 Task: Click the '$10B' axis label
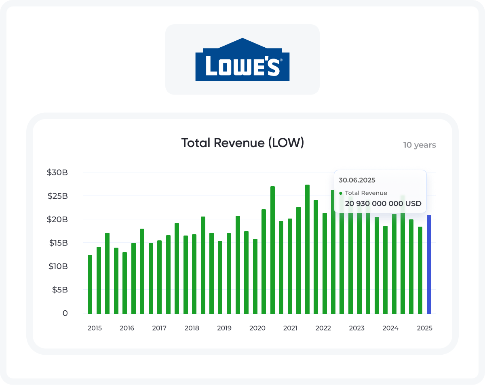[57, 266]
